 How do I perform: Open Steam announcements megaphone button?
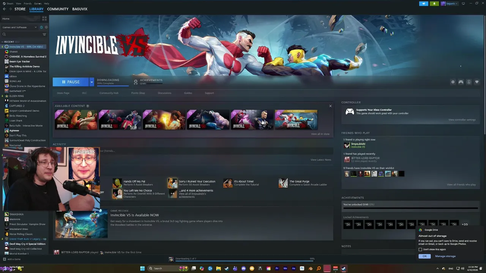(x=424, y=3)
